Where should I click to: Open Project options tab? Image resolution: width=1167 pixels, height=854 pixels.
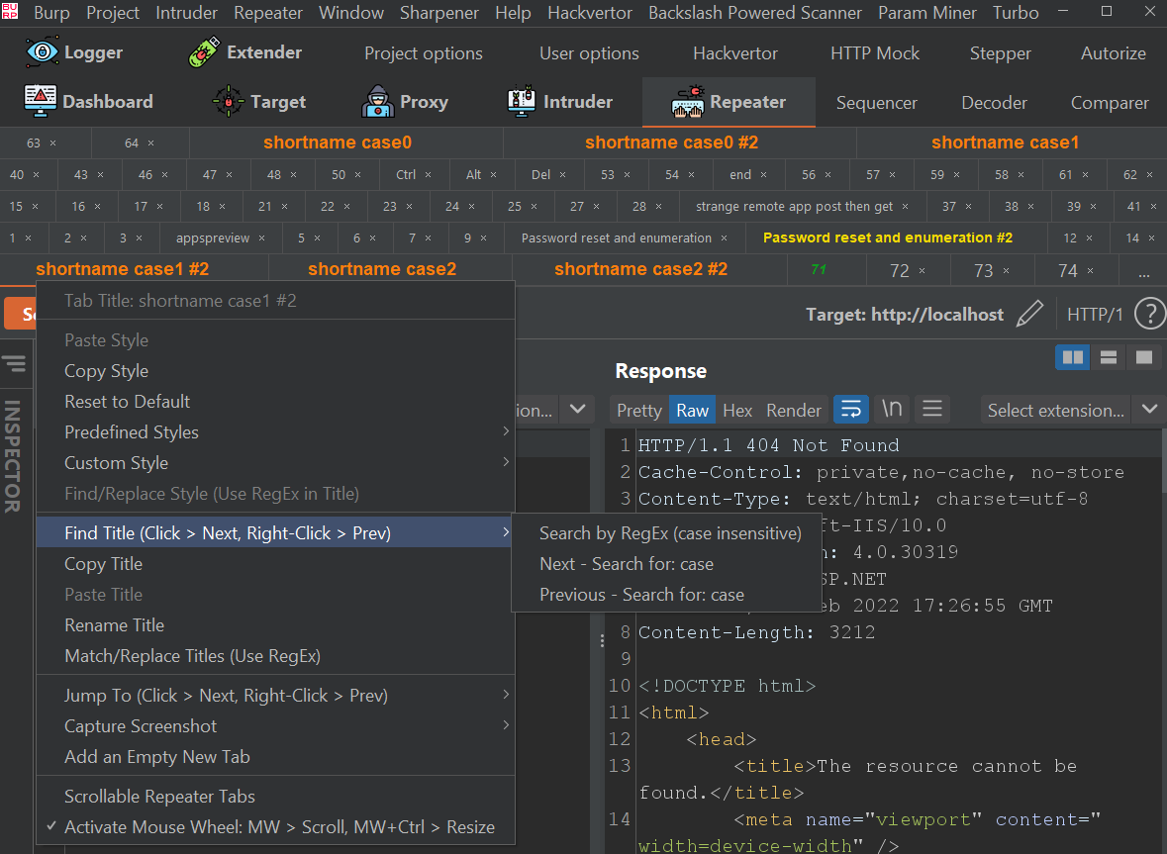[x=424, y=53]
